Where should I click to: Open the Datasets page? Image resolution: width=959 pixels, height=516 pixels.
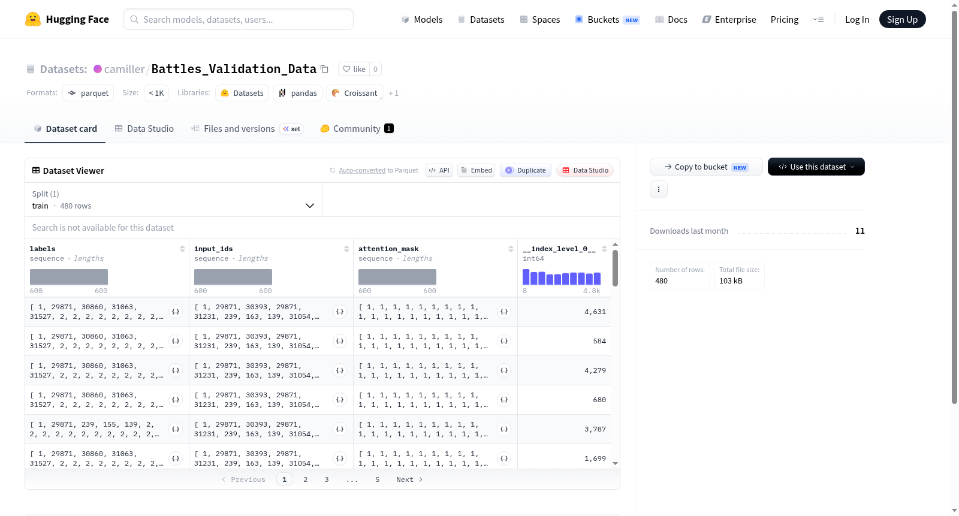coord(481,19)
